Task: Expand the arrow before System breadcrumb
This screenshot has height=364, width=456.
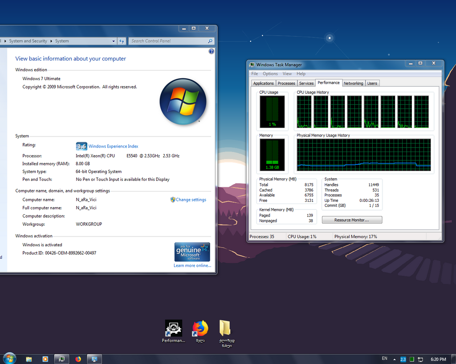Action: click(x=51, y=41)
